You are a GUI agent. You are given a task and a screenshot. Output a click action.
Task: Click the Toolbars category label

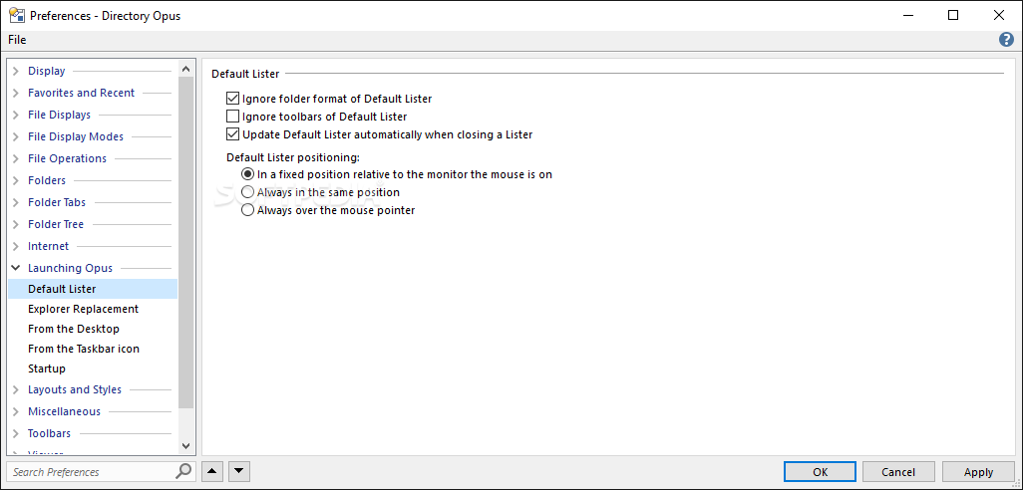pyautogui.click(x=50, y=433)
